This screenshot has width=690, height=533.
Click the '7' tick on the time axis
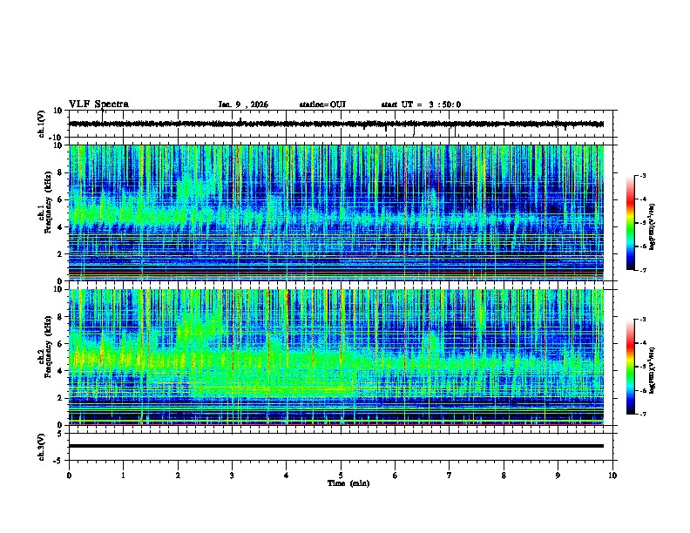[450, 476]
